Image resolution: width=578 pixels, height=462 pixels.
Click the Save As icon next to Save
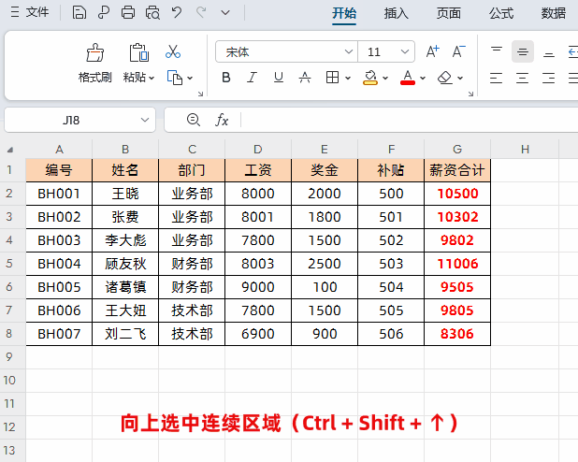click(x=104, y=12)
